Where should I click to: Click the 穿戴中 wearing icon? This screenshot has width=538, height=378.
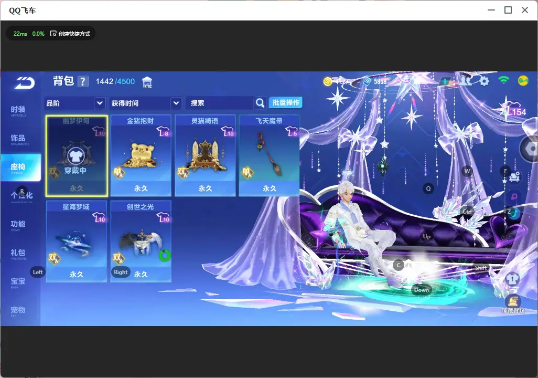click(x=75, y=156)
